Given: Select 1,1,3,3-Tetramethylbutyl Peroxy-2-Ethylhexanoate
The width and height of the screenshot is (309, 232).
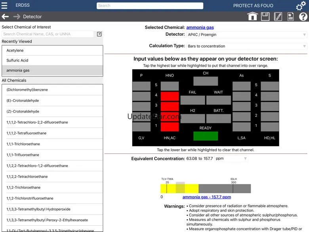Looking at the screenshot, I should pyautogui.click(x=52, y=220).
